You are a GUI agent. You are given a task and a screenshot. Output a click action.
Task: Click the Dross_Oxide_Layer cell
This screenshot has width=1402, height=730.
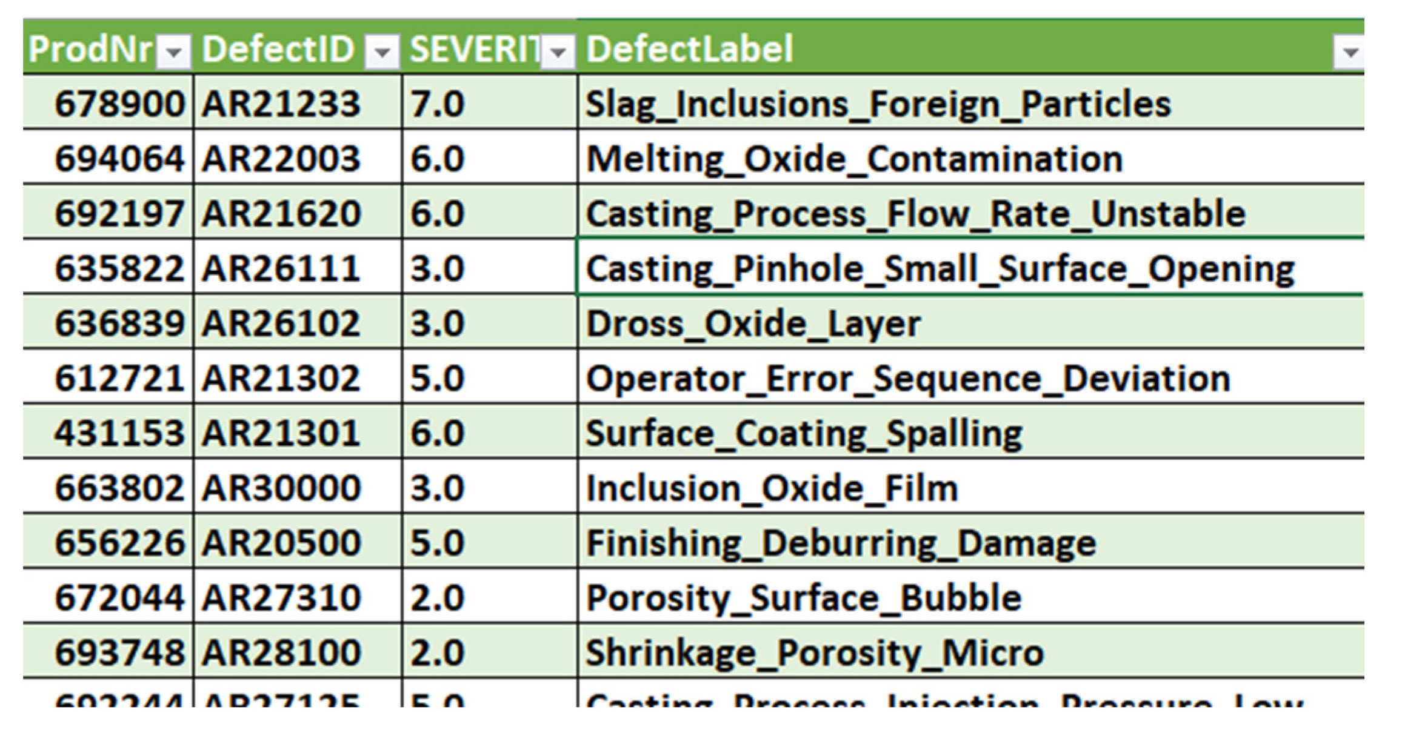point(970,321)
